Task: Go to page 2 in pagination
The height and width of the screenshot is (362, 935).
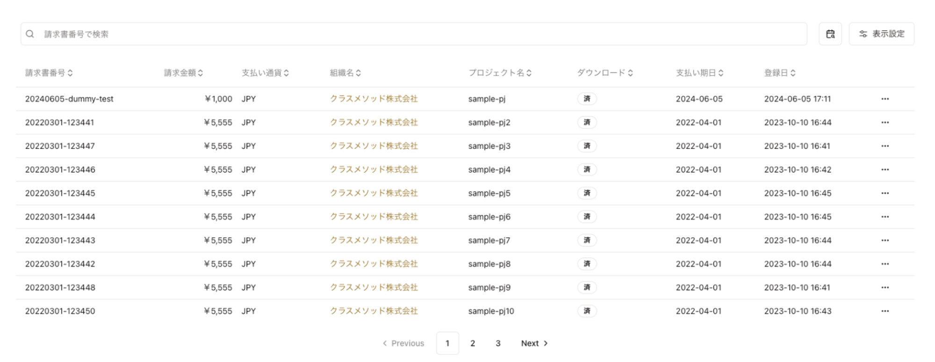Action: 473,343
